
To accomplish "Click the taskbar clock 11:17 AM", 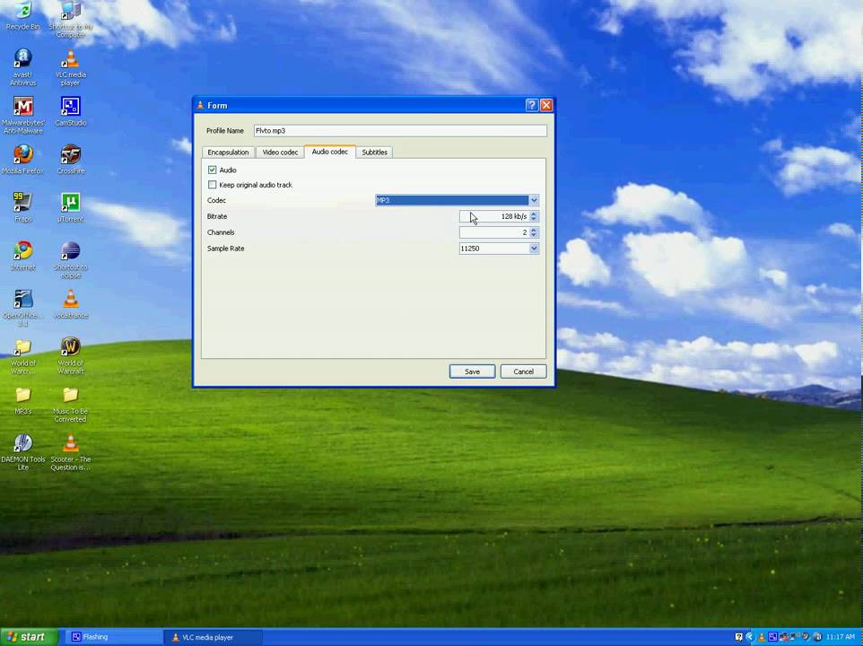I will point(841,637).
